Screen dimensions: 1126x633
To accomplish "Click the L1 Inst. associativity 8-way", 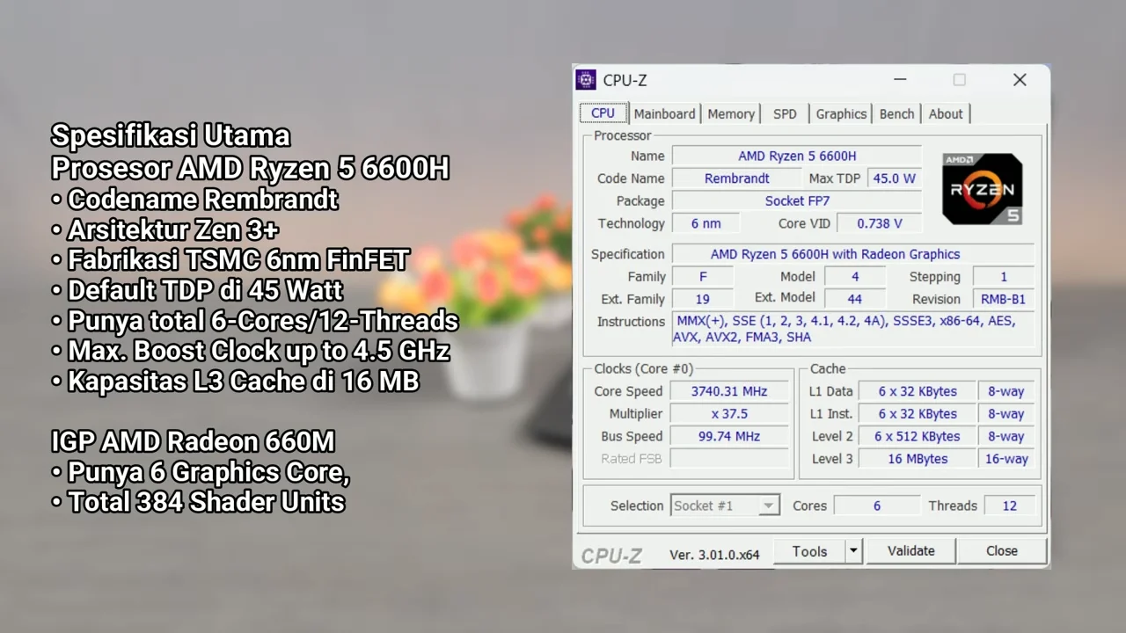I will click(x=1006, y=414).
